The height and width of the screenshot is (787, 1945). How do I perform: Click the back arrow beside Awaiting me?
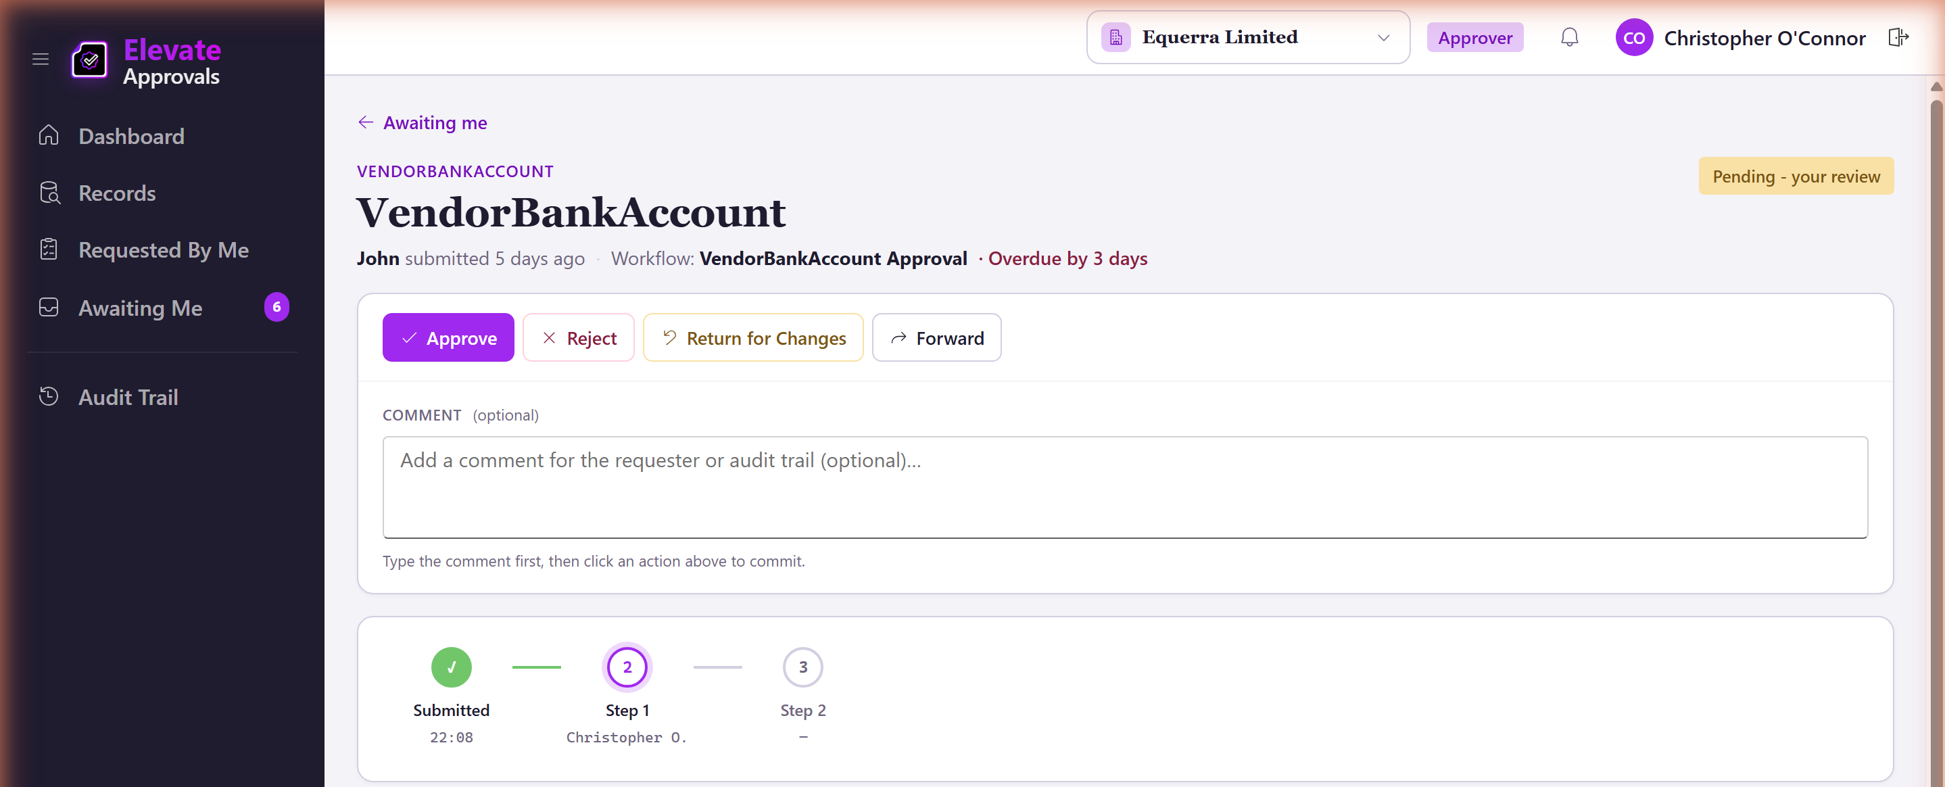[366, 122]
